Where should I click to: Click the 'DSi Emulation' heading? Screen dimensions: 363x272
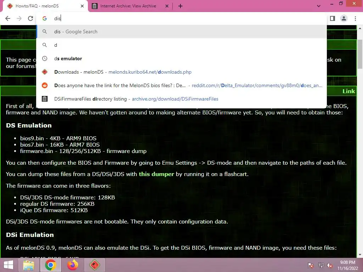(x=30, y=235)
